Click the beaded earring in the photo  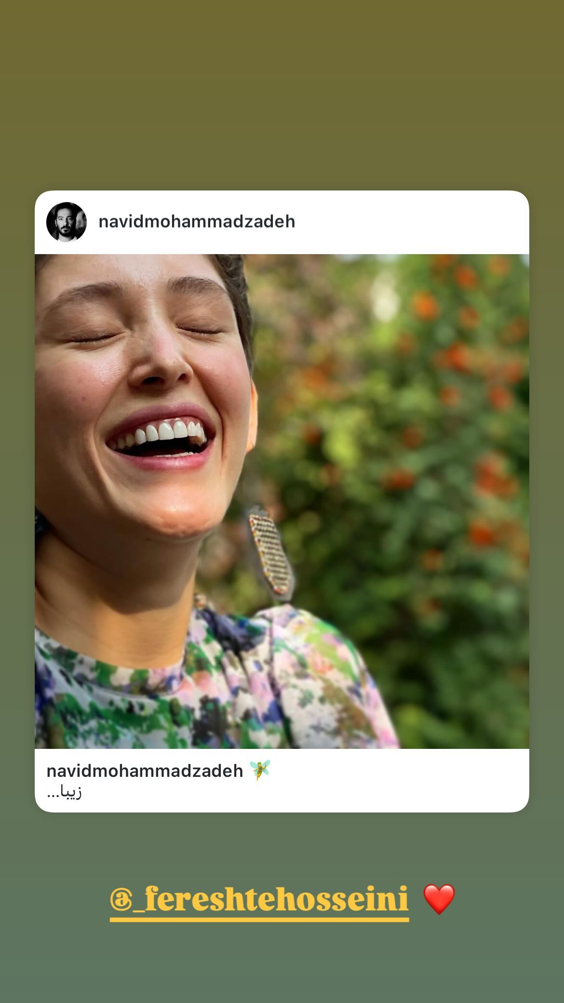[271, 555]
